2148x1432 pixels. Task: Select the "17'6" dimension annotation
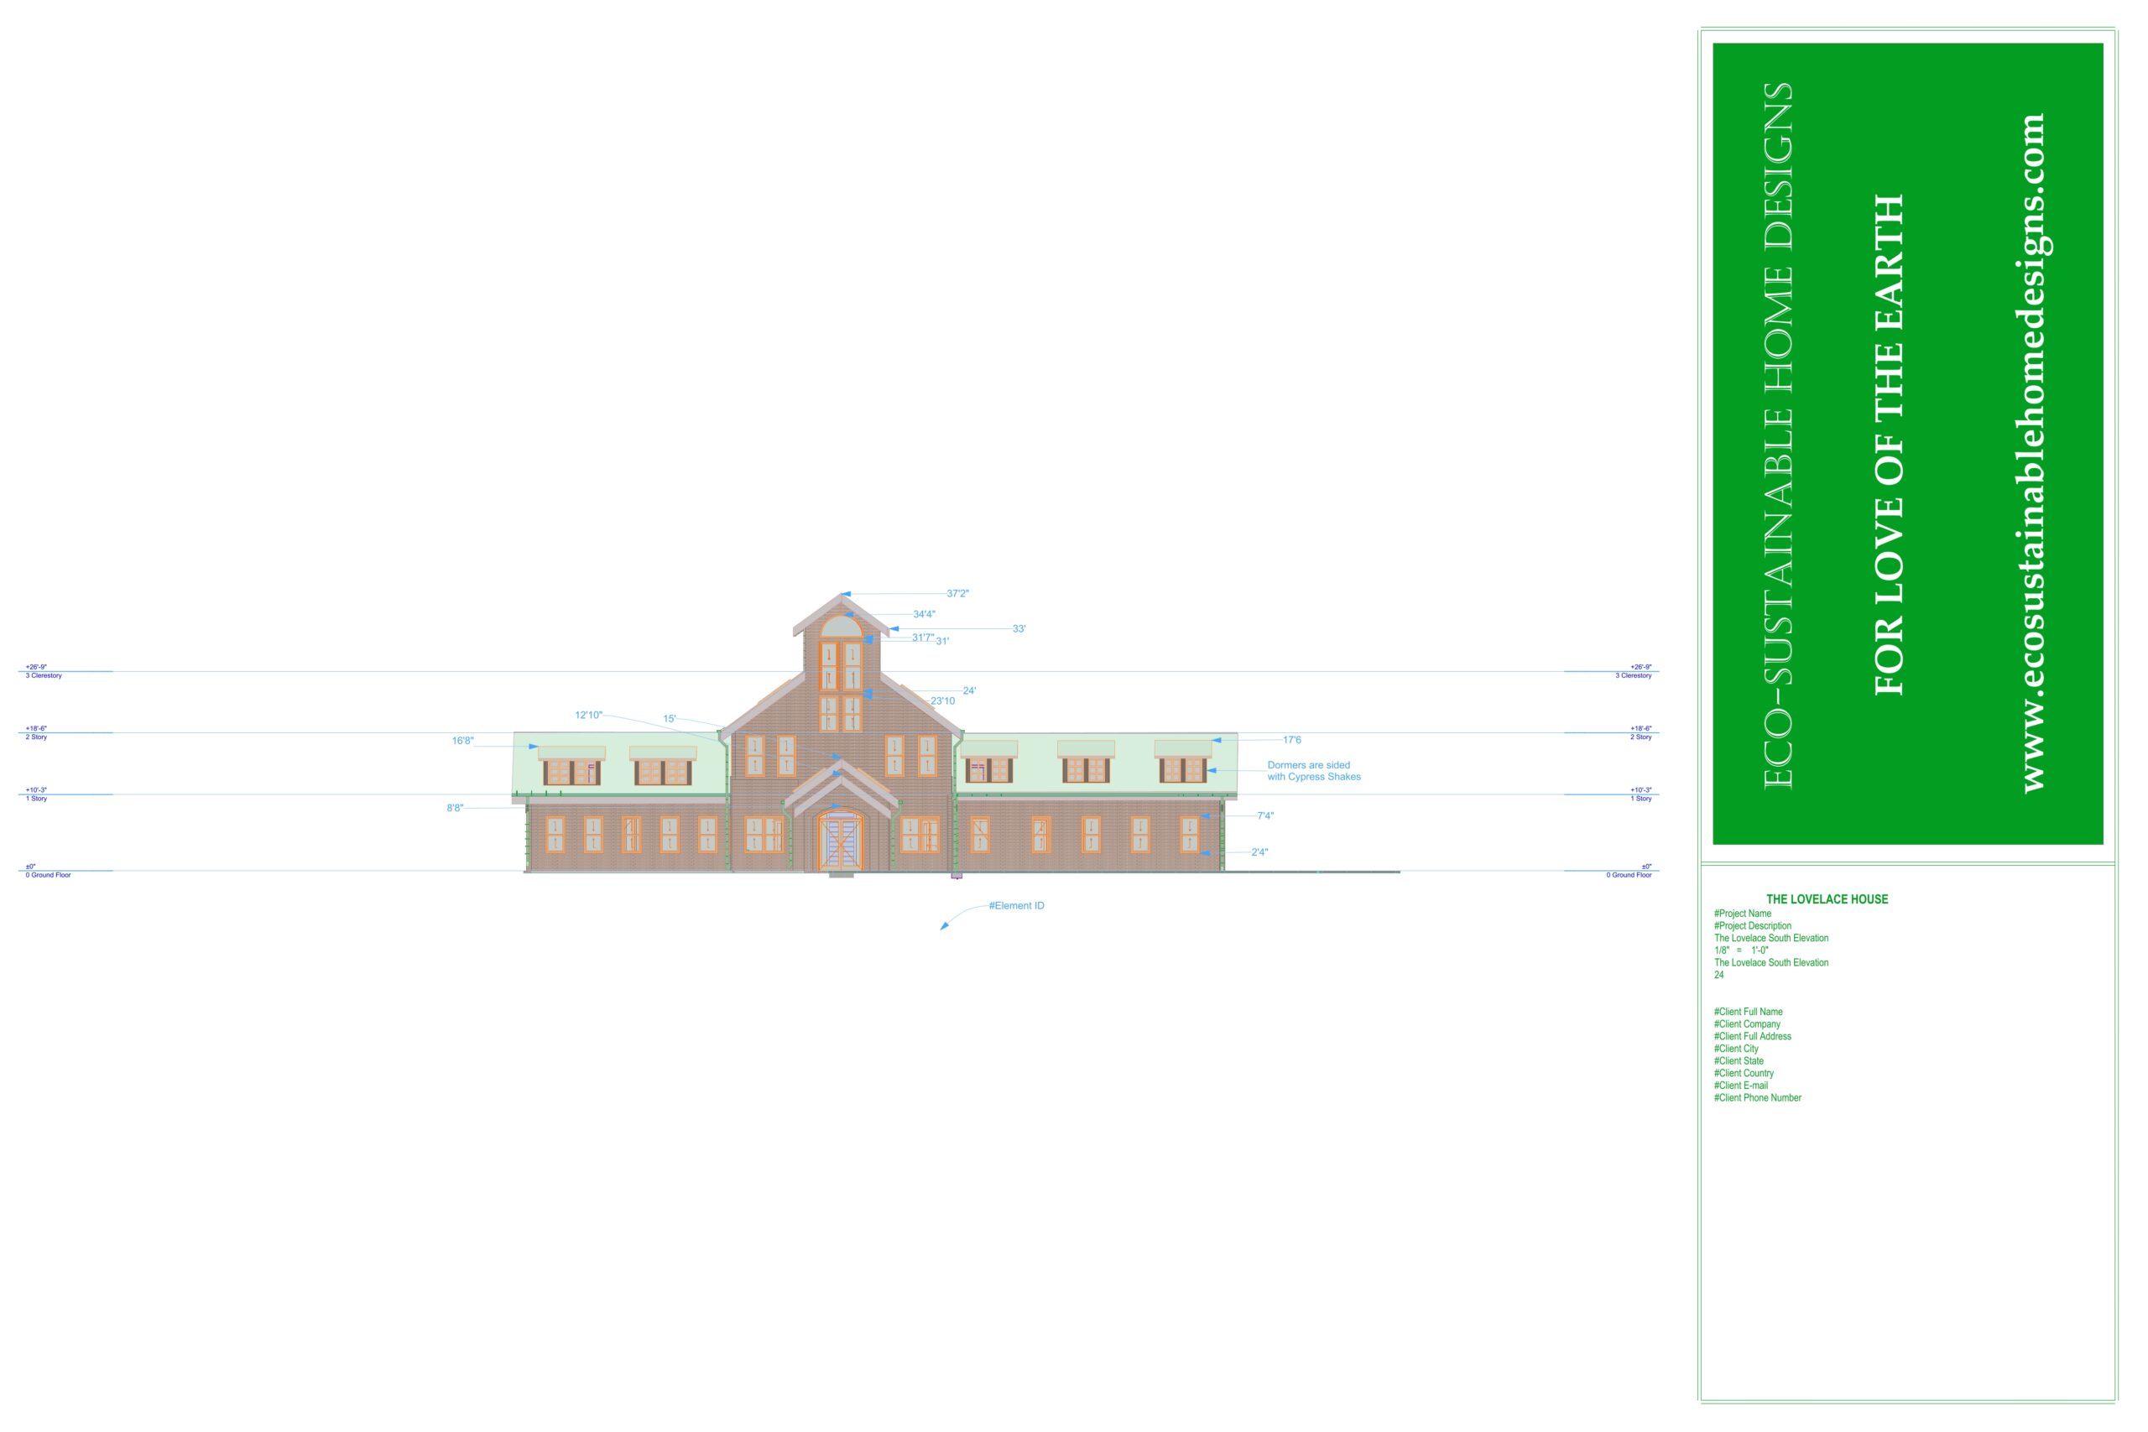1292,740
